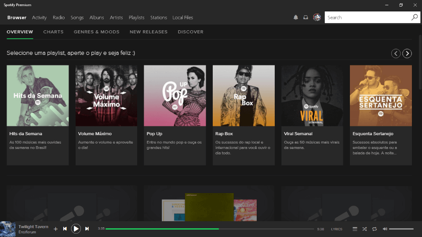Open the Activity menu
The image size is (422, 237).
click(x=39, y=18)
